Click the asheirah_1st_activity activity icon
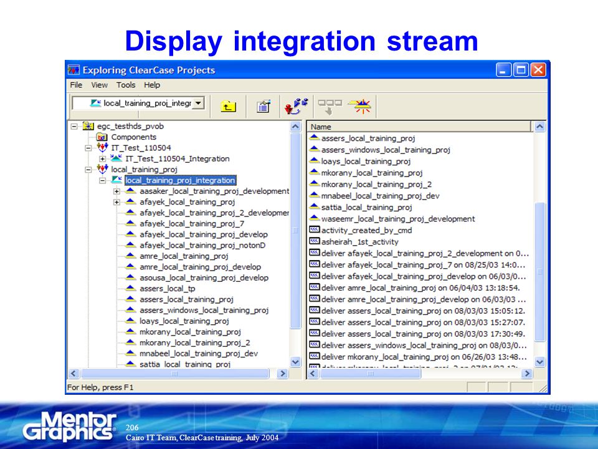 (314, 241)
